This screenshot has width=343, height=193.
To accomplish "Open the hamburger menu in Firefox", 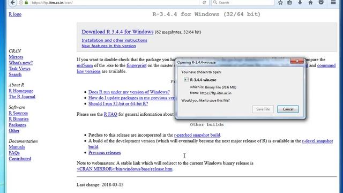I will coord(333,3).
